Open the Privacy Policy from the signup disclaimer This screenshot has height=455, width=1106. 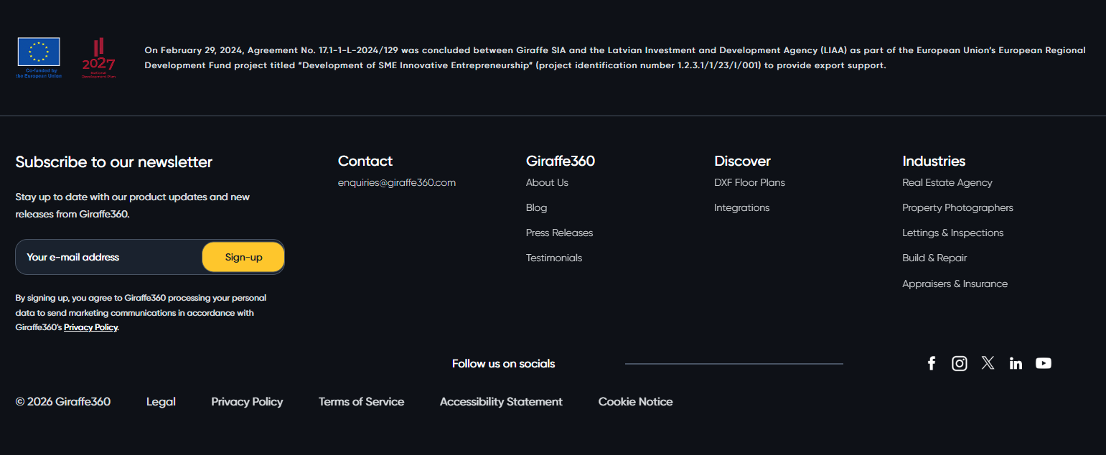point(90,327)
